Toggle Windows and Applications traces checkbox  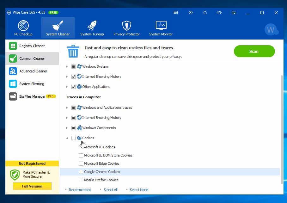click(x=73, y=108)
